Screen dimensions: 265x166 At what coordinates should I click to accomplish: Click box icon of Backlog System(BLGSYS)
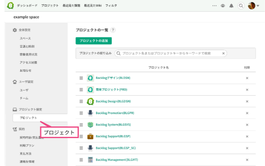pos(90,124)
